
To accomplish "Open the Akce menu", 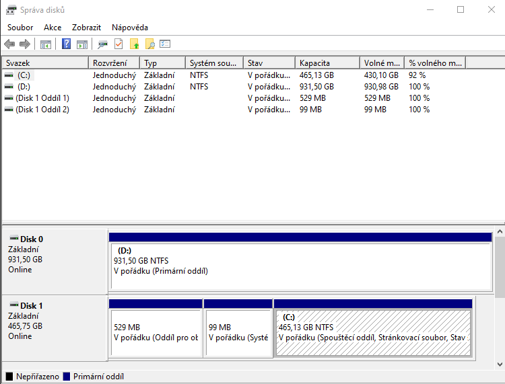I will (53, 28).
